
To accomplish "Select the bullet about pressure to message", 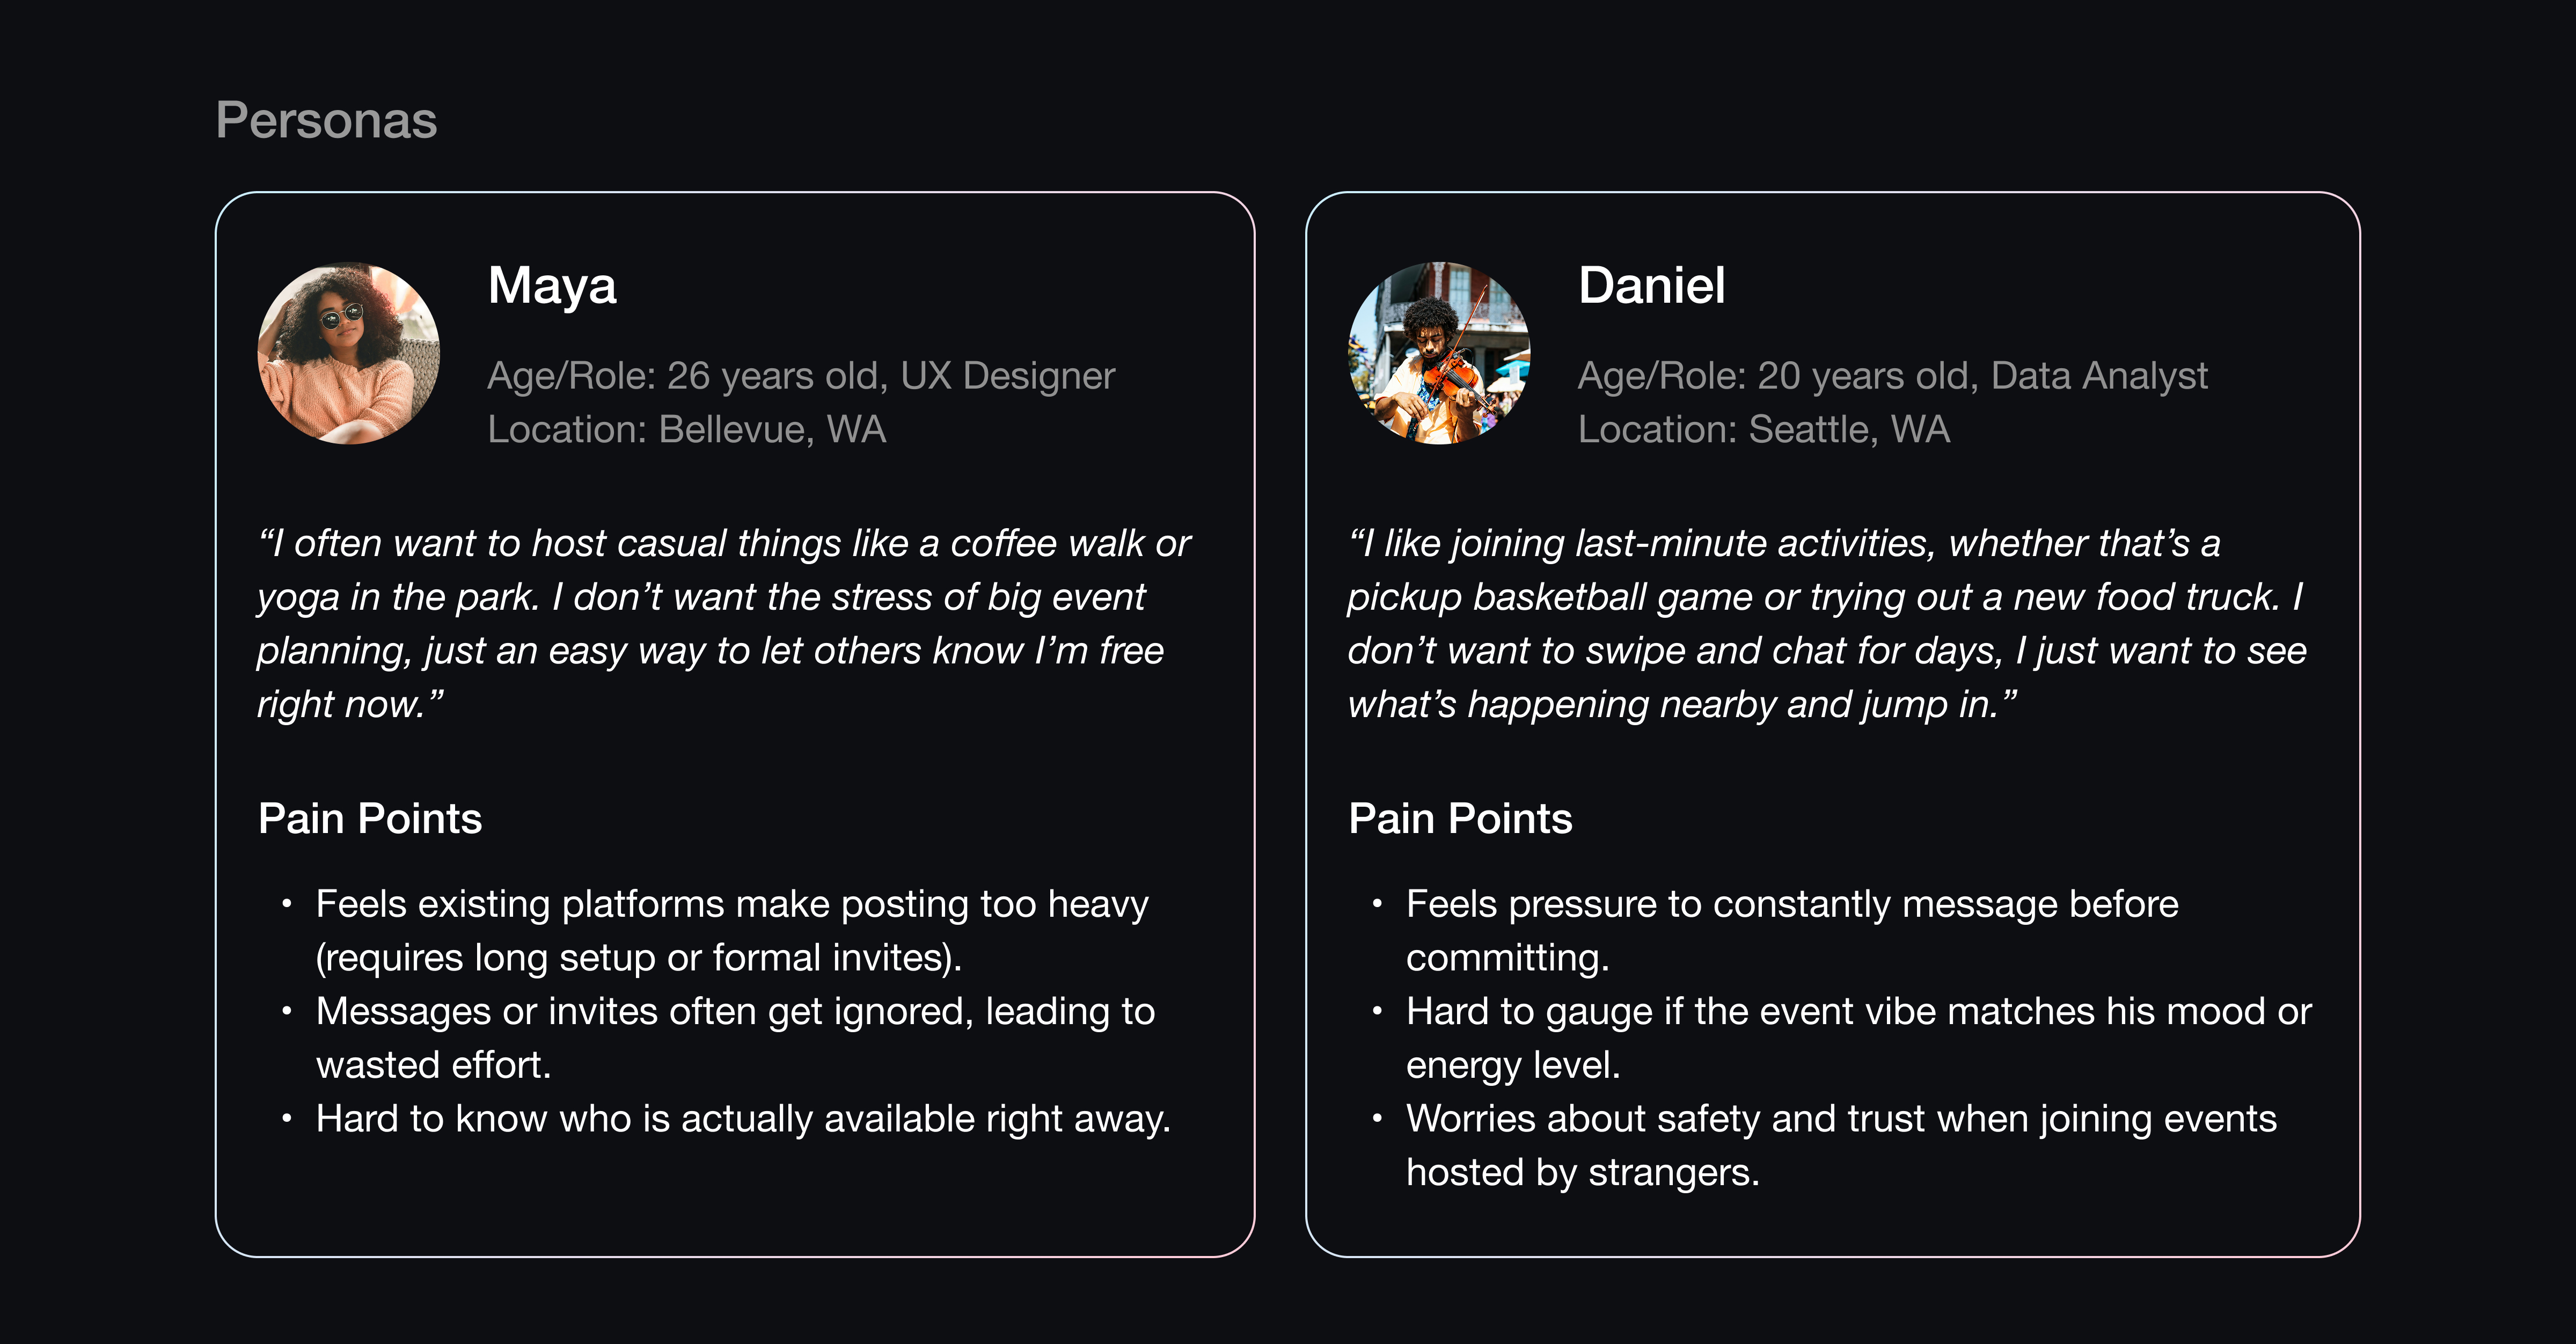I will 1791,930.
